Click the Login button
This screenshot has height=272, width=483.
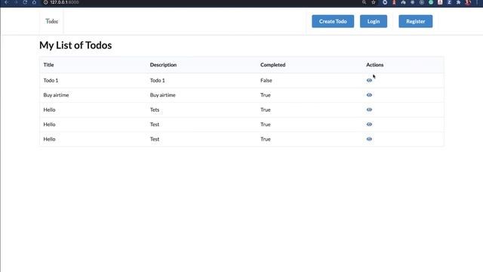tap(374, 21)
